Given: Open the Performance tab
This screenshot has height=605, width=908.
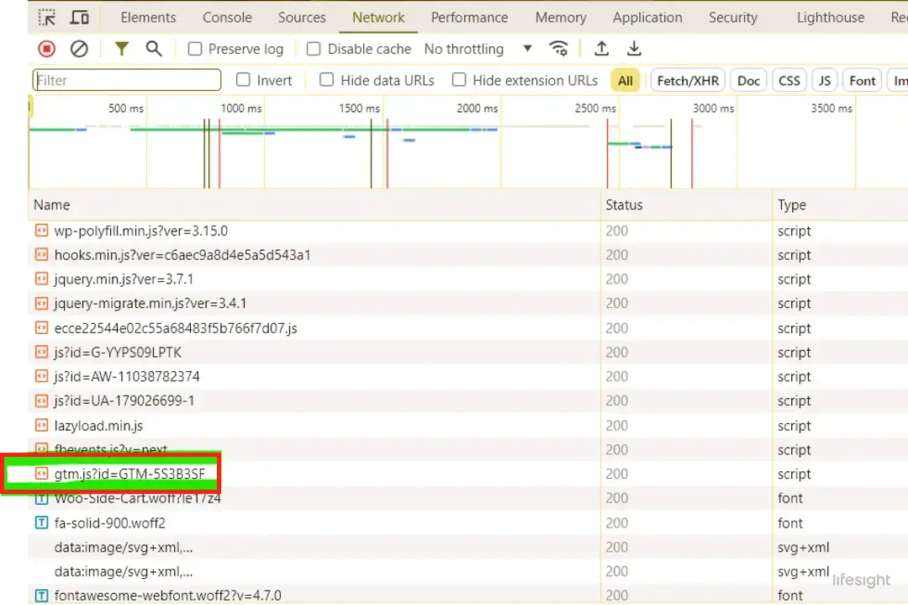Looking at the screenshot, I should tap(469, 18).
